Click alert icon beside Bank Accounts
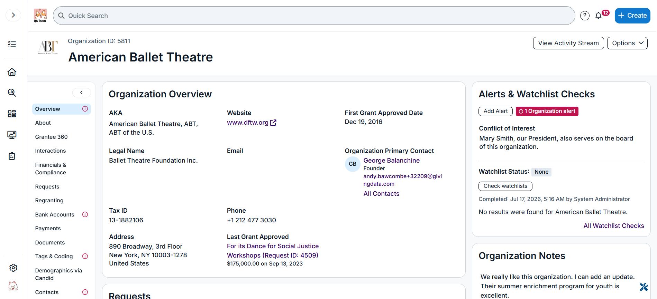 pos(85,214)
